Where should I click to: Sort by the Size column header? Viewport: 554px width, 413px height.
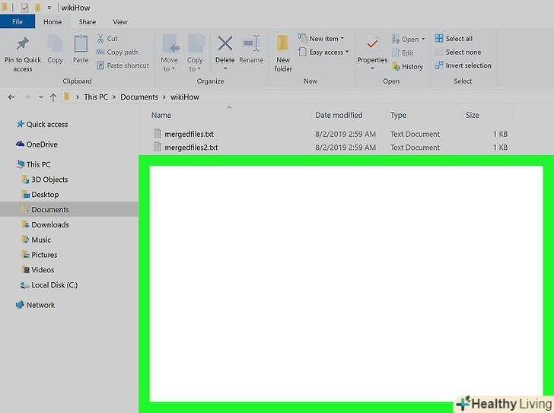(x=473, y=115)
